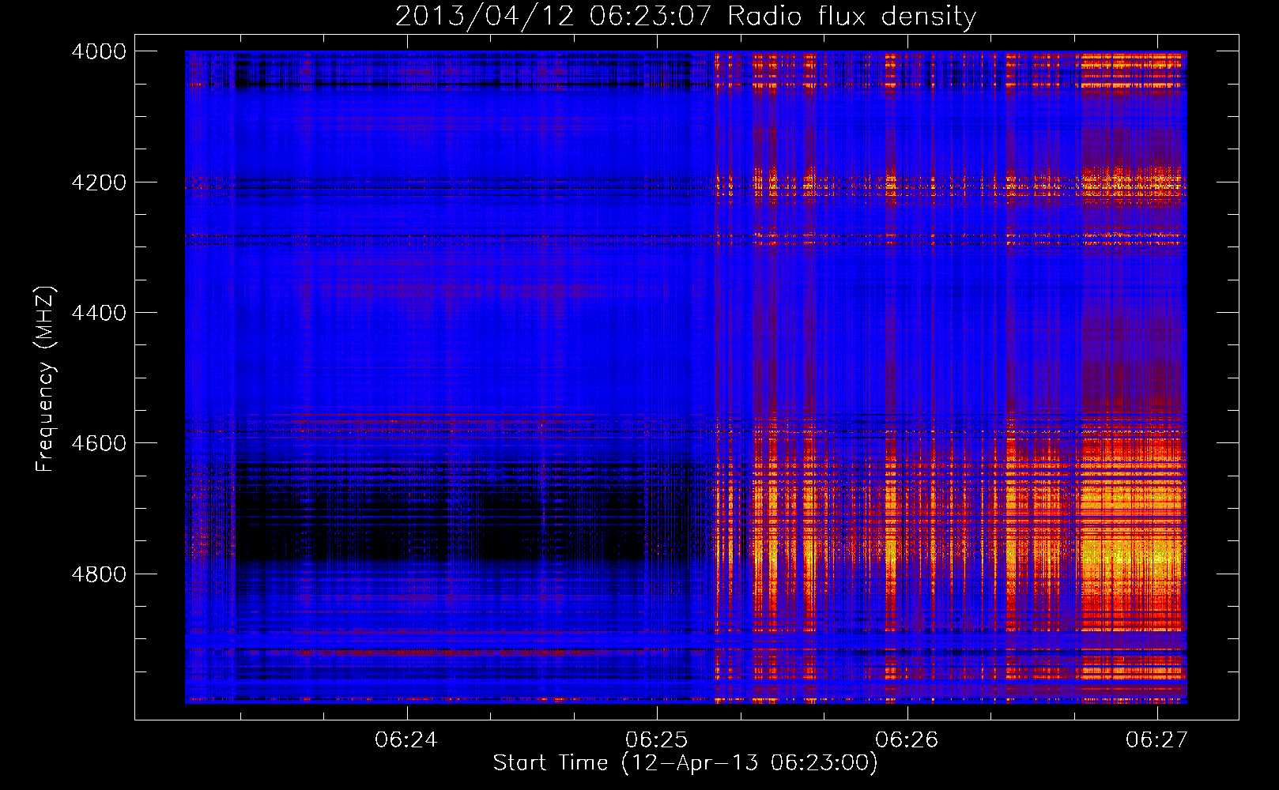Image resolution: width=1279 pixels, height=790 pixels.
Task: Click the 06:25 time axis label
Action: point(656,739)
